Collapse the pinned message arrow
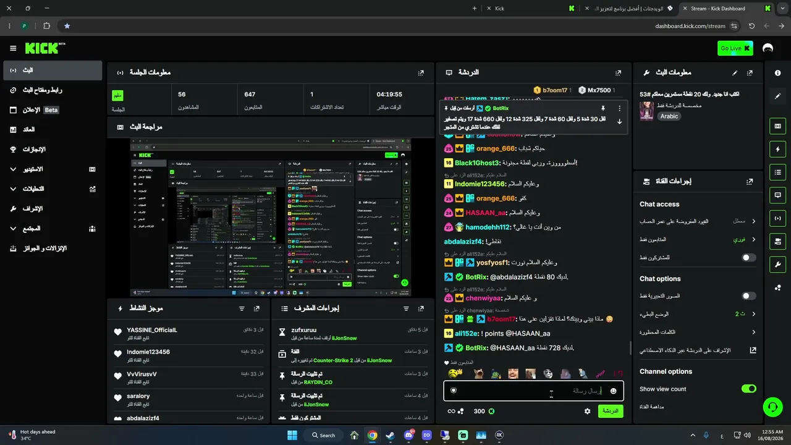 (620, 121)
